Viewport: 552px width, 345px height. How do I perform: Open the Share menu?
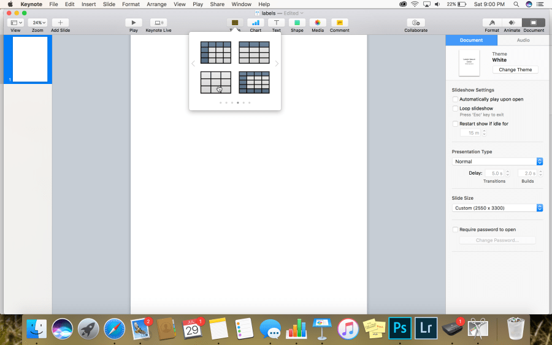click(217, 4)
